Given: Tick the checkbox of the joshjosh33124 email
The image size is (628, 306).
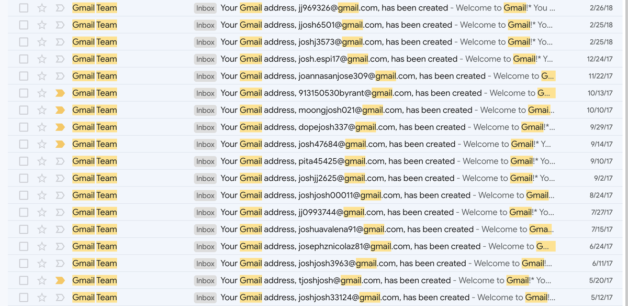Looking at the screenshot, I should pos(23,297).
